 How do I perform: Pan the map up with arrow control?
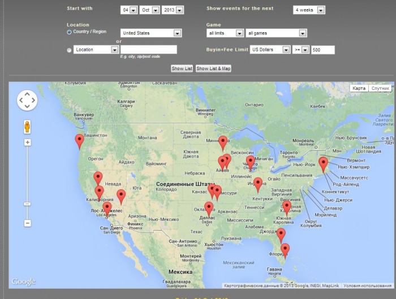click(27, 94)
